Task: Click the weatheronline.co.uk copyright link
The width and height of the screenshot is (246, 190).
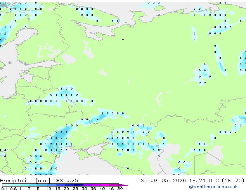Action: point(213,187)
